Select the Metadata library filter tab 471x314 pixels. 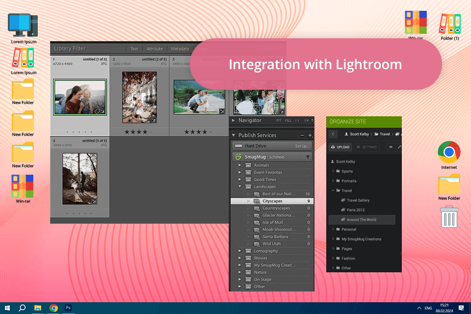(x=180, y=49)
